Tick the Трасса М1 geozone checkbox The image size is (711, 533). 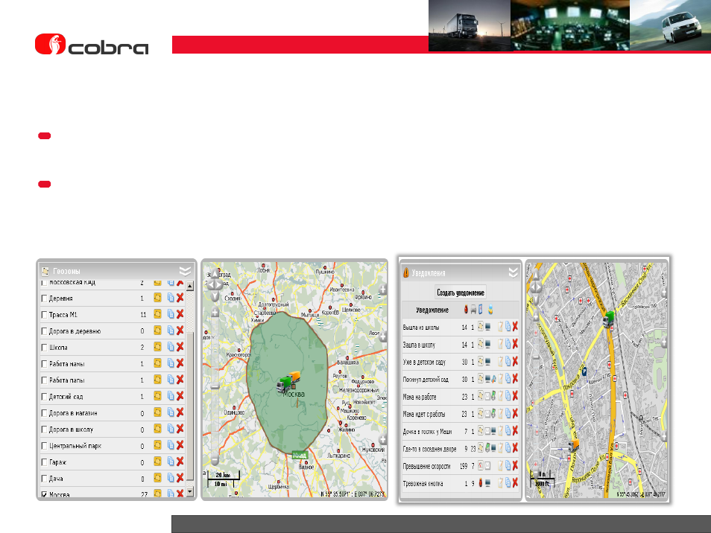point(44,315)
